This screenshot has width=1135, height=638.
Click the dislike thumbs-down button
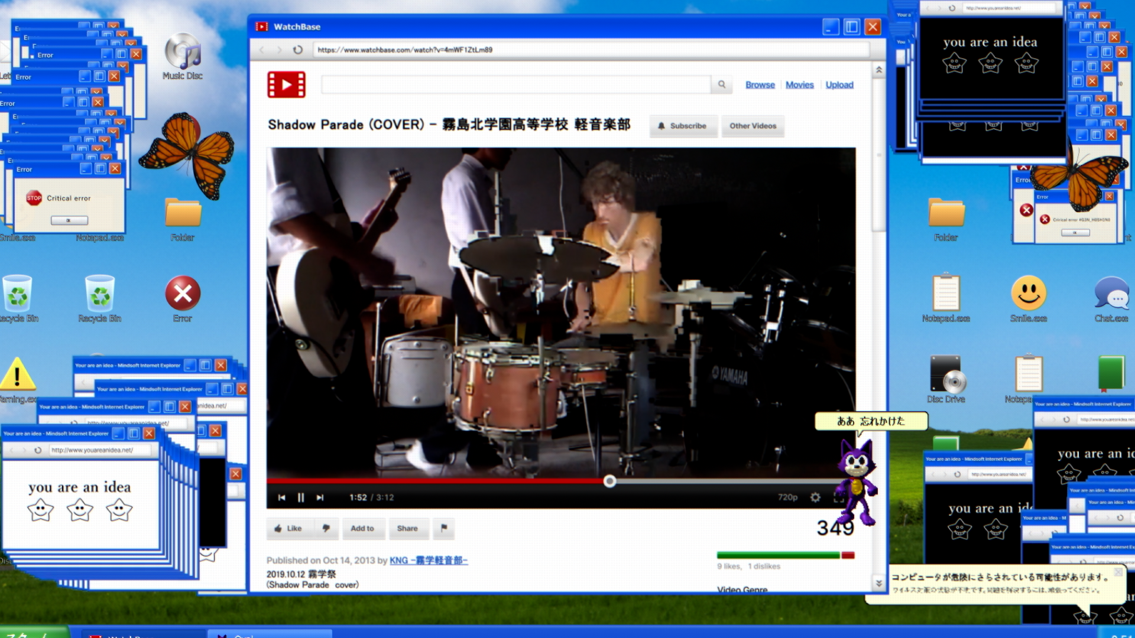[x=326, y=528]
